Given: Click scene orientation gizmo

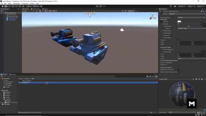Looking at the screenshot, I should coord(153,17).
